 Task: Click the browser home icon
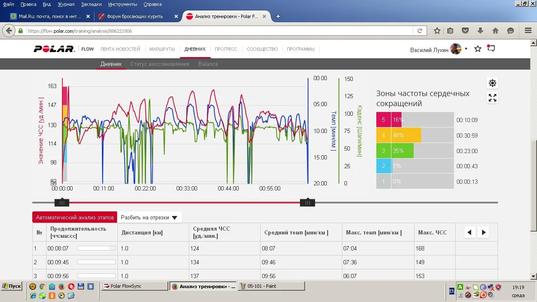click(x=495, y=31)
